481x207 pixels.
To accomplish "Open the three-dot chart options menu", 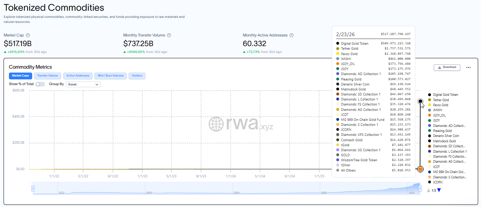I will 468,67.
